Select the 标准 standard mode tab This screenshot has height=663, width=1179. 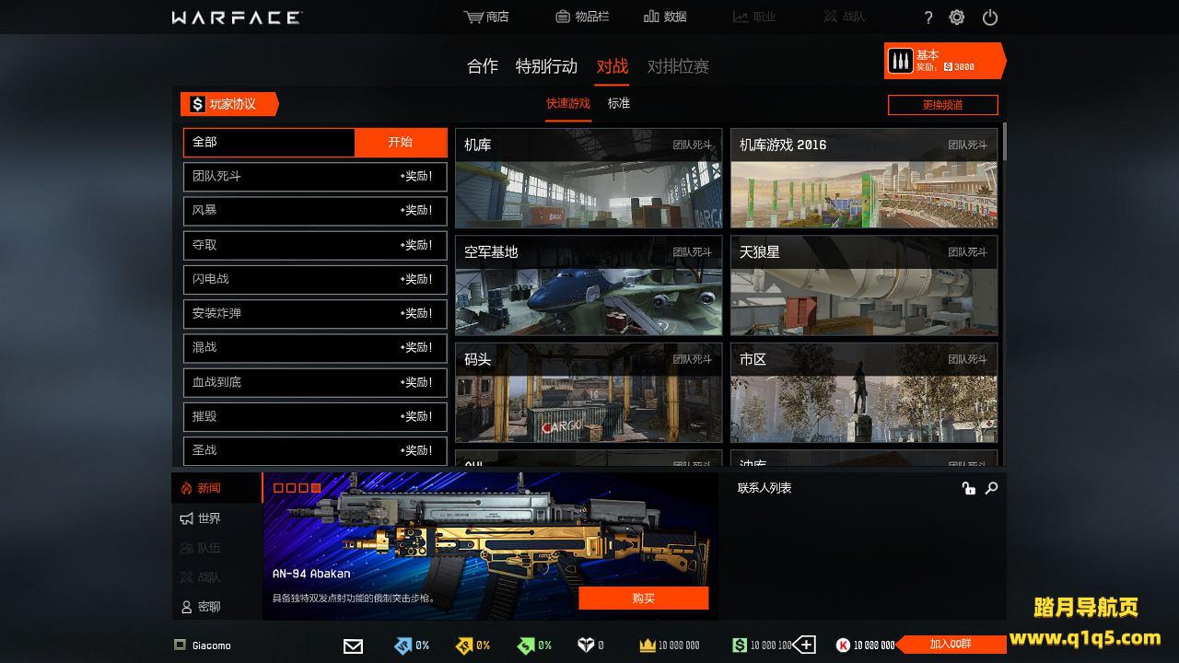tap(618, 103)
